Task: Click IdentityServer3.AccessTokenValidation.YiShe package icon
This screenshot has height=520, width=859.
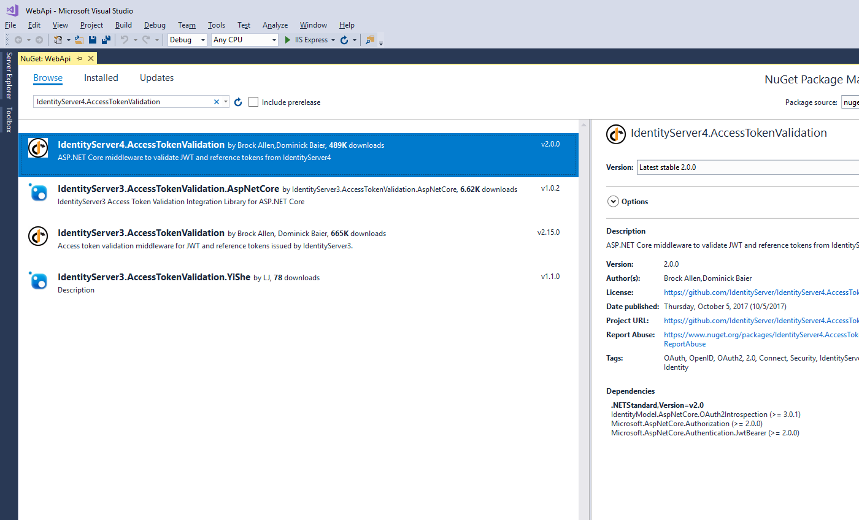Action: click(38, 280)
